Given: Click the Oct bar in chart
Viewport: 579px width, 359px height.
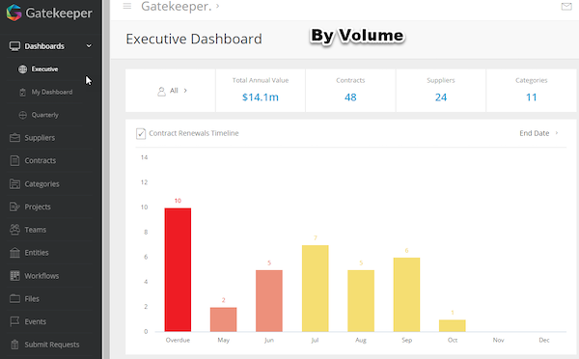Looking at the screenshot, I should tap(453, 325).
